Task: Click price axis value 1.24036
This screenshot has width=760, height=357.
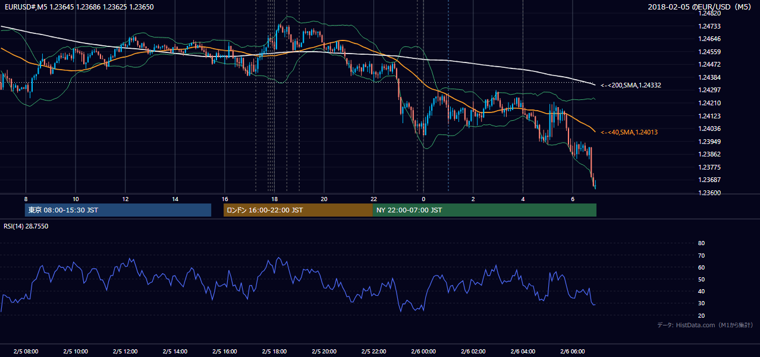Action: point(709,129)
